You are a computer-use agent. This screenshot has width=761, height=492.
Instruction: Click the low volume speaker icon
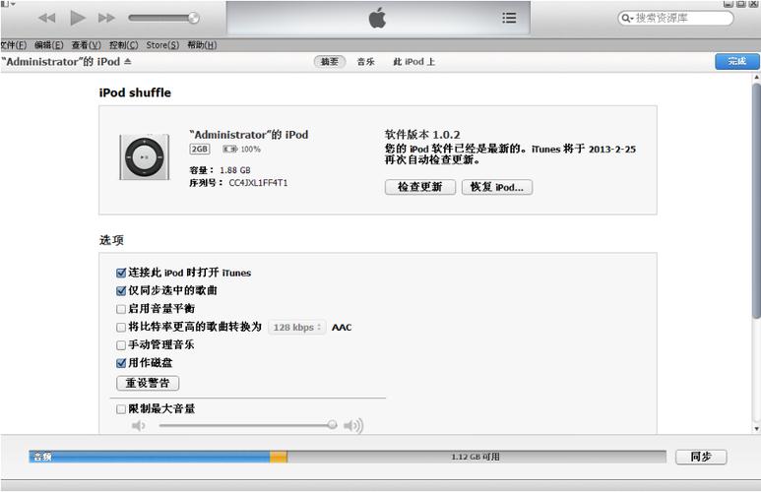[139, 425]
